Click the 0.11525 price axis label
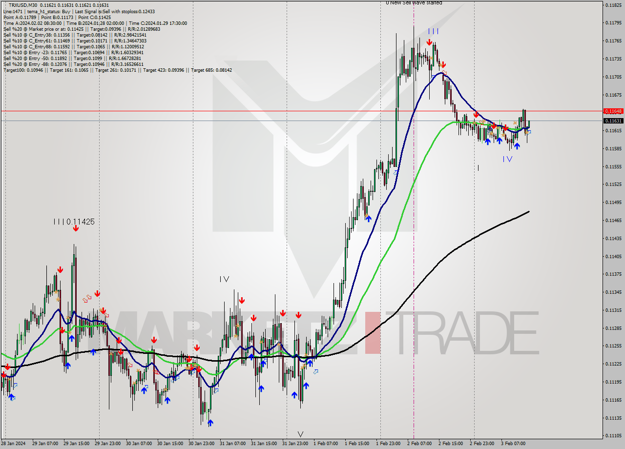This screenshot has height=449, width=625. [613, 184]
